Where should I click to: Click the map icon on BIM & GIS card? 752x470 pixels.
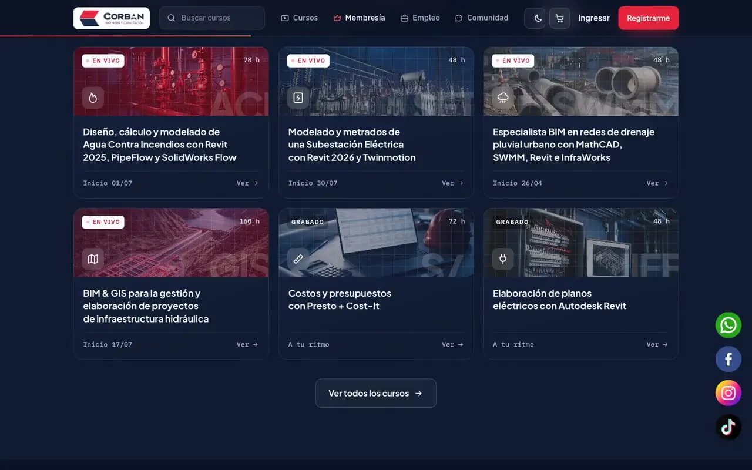pos(93,259)
